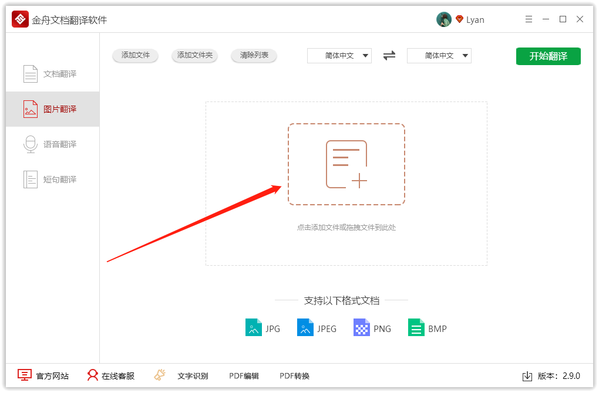The height and width of the screenshot is (393, 599).
Task: Swap languages with the exchange arrows
Action: coord(389,56)
